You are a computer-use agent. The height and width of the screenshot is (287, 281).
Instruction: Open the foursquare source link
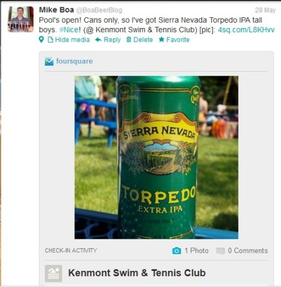pyautogui.click(x=74, y=61)
